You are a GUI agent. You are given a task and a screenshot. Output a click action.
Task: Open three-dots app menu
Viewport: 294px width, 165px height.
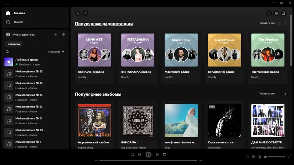click(x=7, y=4)
